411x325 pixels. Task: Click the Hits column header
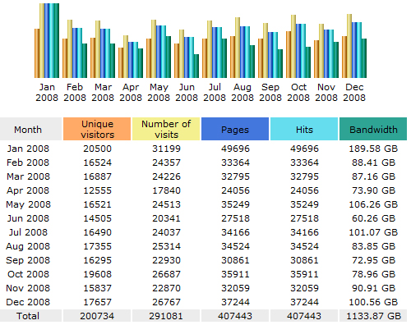pos(304,129)
